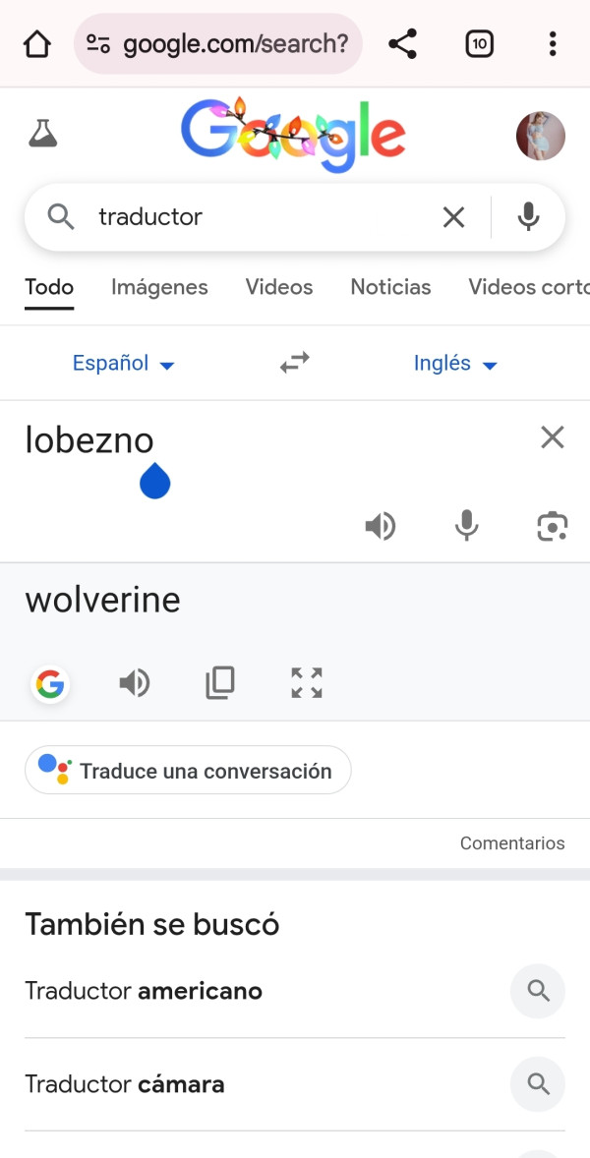This screenshot has height=1158, width=590.
Task: Share page using browser share icon
Action: 402,44
